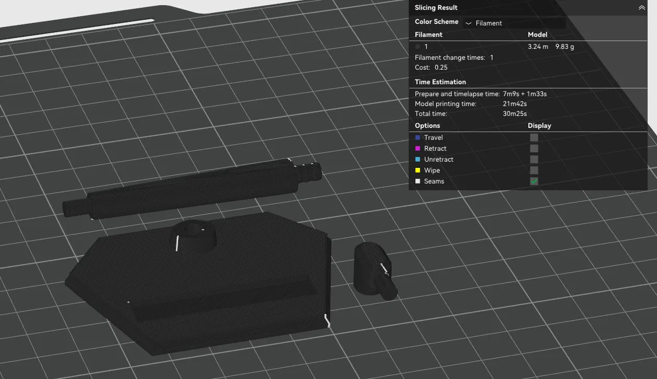Click the '30m25s' total time value
This screenshot has width=657, height=379.
point(515,114)
